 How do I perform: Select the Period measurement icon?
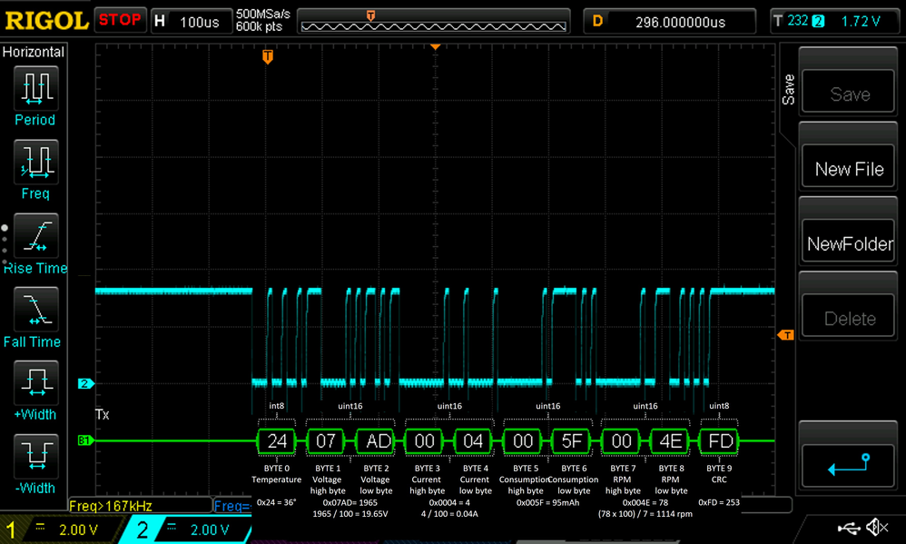click(x=35, y=88)
